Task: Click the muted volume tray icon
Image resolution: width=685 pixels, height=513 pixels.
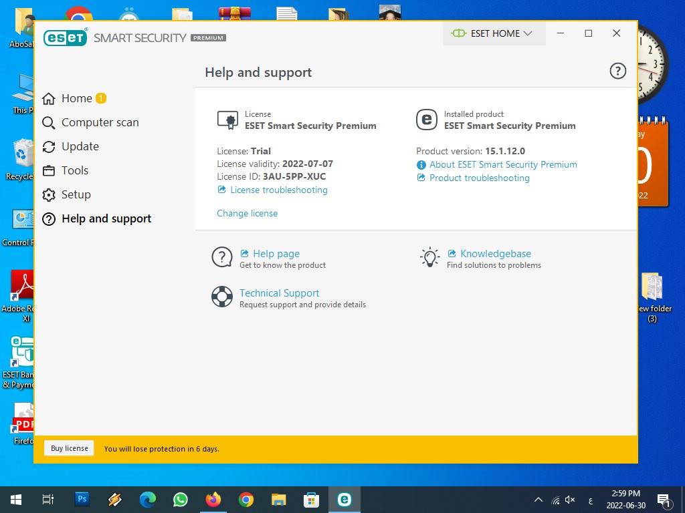Action: [x=570, y=500]
